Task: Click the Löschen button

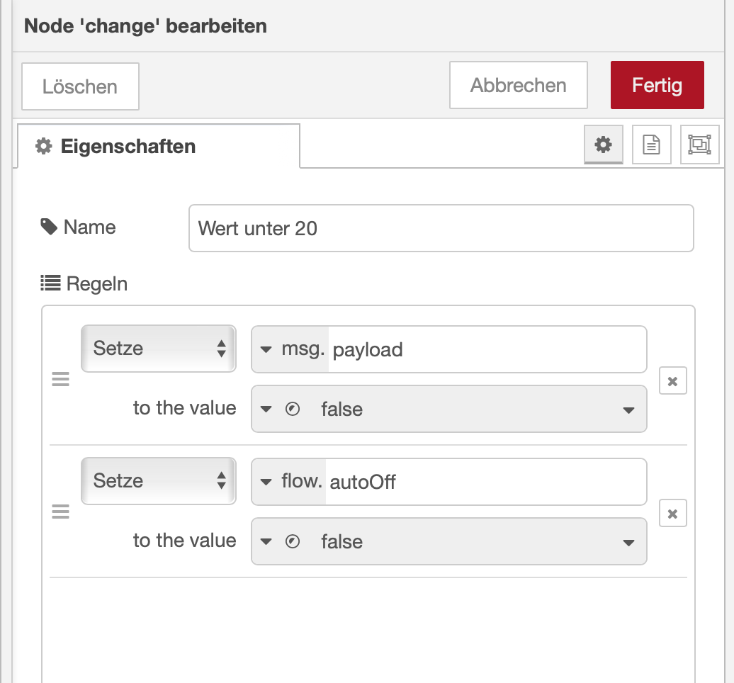Action: pyautogui.click(x=80, y=86)
